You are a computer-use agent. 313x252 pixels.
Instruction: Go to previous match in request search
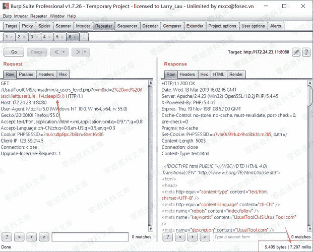[x=20, y=236]
